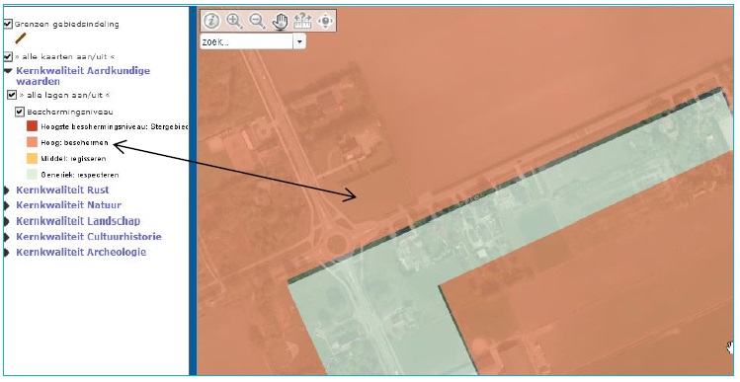Click into the zoek search field

pyautogui.click(x=246, y=41)
